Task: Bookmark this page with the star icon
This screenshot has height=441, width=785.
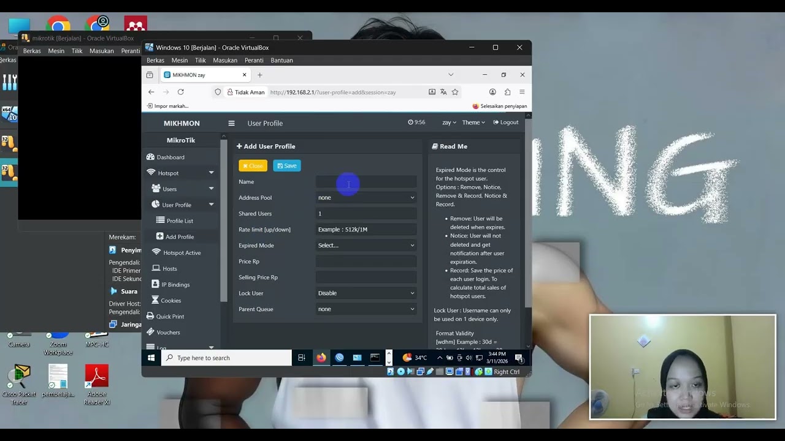Action: pyautogui.click(x=455, y=92)
